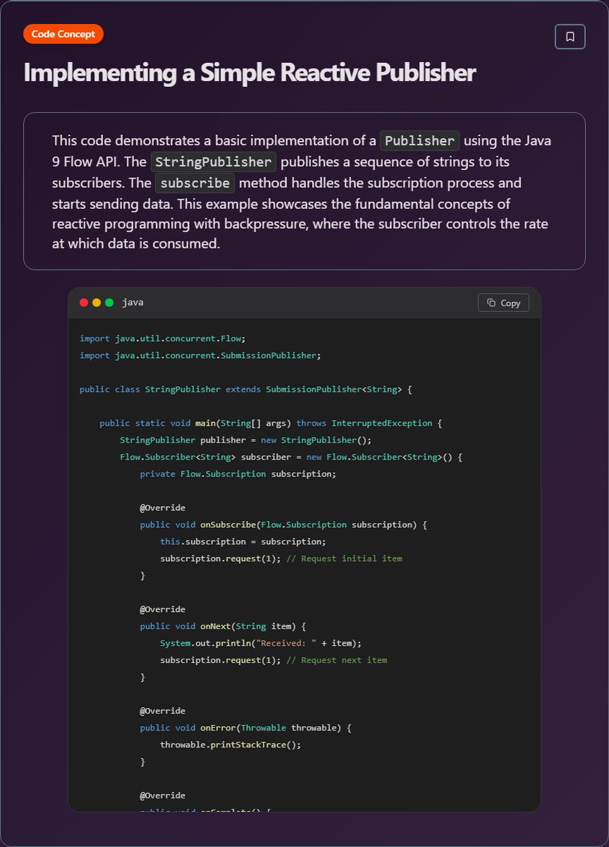Click the this.subscription = subscription line

pyautogui.click(x=243, y=541)
